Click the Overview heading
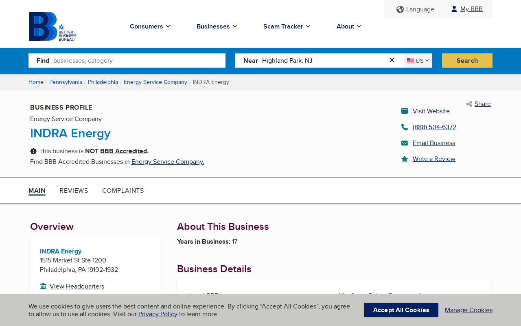Image resolution: width=521 pixels, height=326 pixels. pyautogui.click(x=52, y=227)
